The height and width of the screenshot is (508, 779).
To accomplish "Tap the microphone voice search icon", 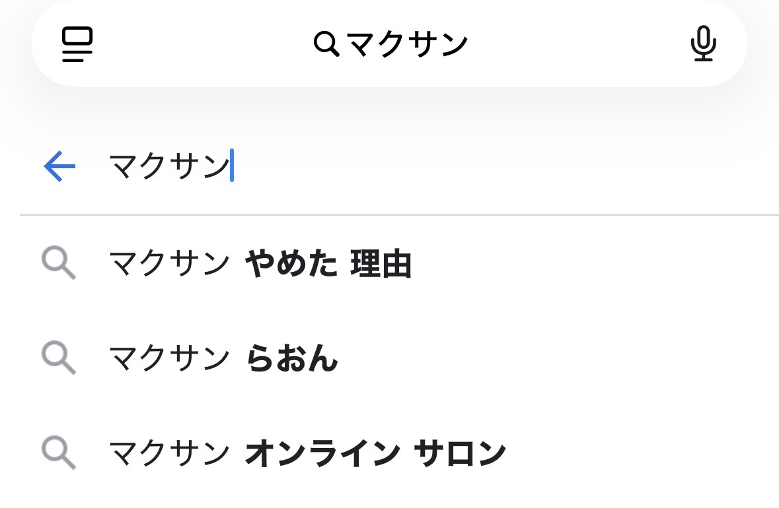I will coord(703,44).
